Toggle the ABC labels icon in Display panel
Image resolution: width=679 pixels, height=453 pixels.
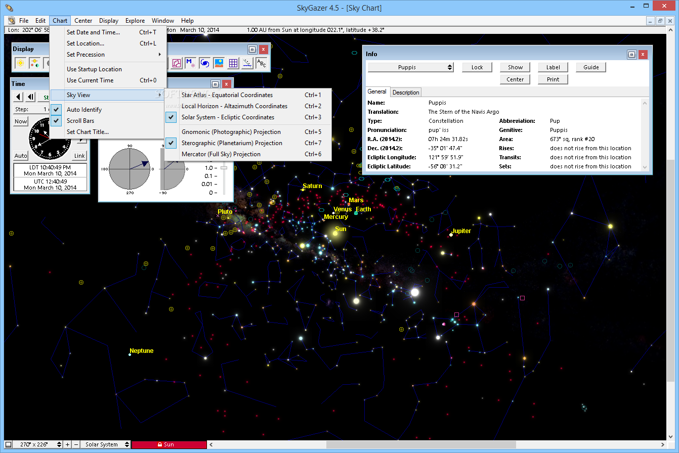point(262,63)
